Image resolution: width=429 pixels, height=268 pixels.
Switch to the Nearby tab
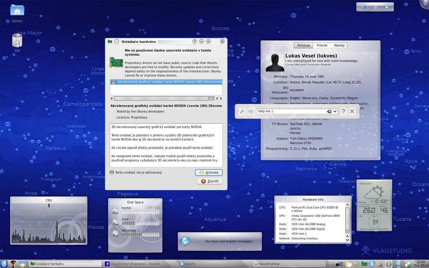pyautogui.click(x=339, y=46)
